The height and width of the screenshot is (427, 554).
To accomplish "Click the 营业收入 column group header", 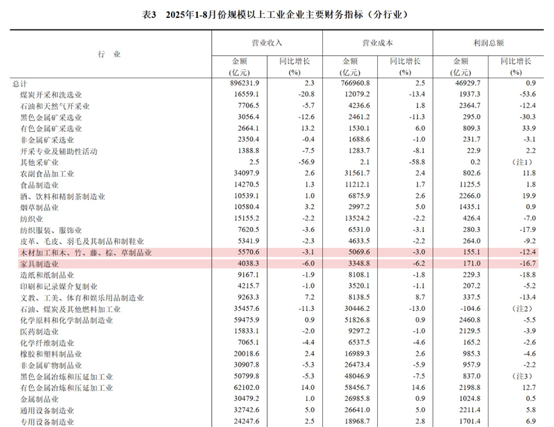I will 266,42.
